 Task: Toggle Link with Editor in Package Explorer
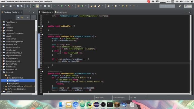[x=22, y=18]
